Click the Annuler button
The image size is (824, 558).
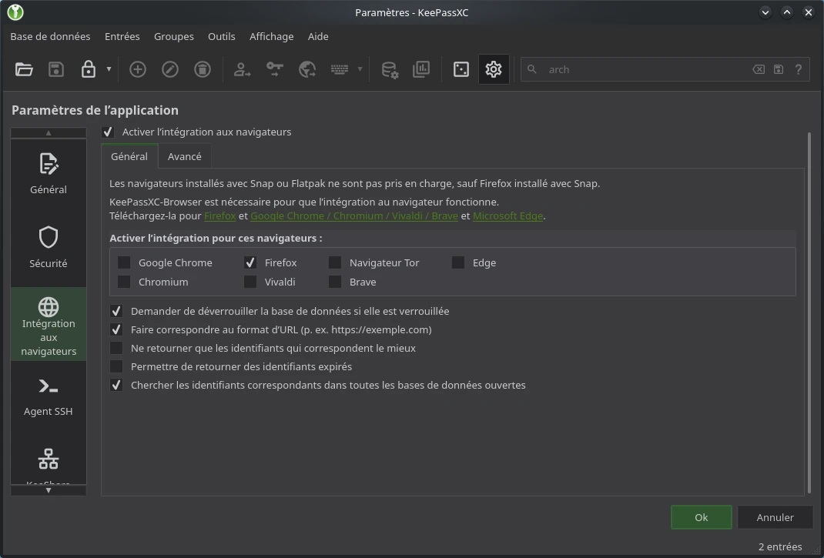click(775, 517)
